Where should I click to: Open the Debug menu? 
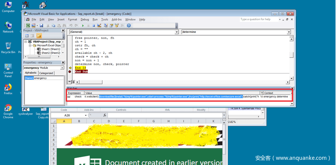(85, 19)
